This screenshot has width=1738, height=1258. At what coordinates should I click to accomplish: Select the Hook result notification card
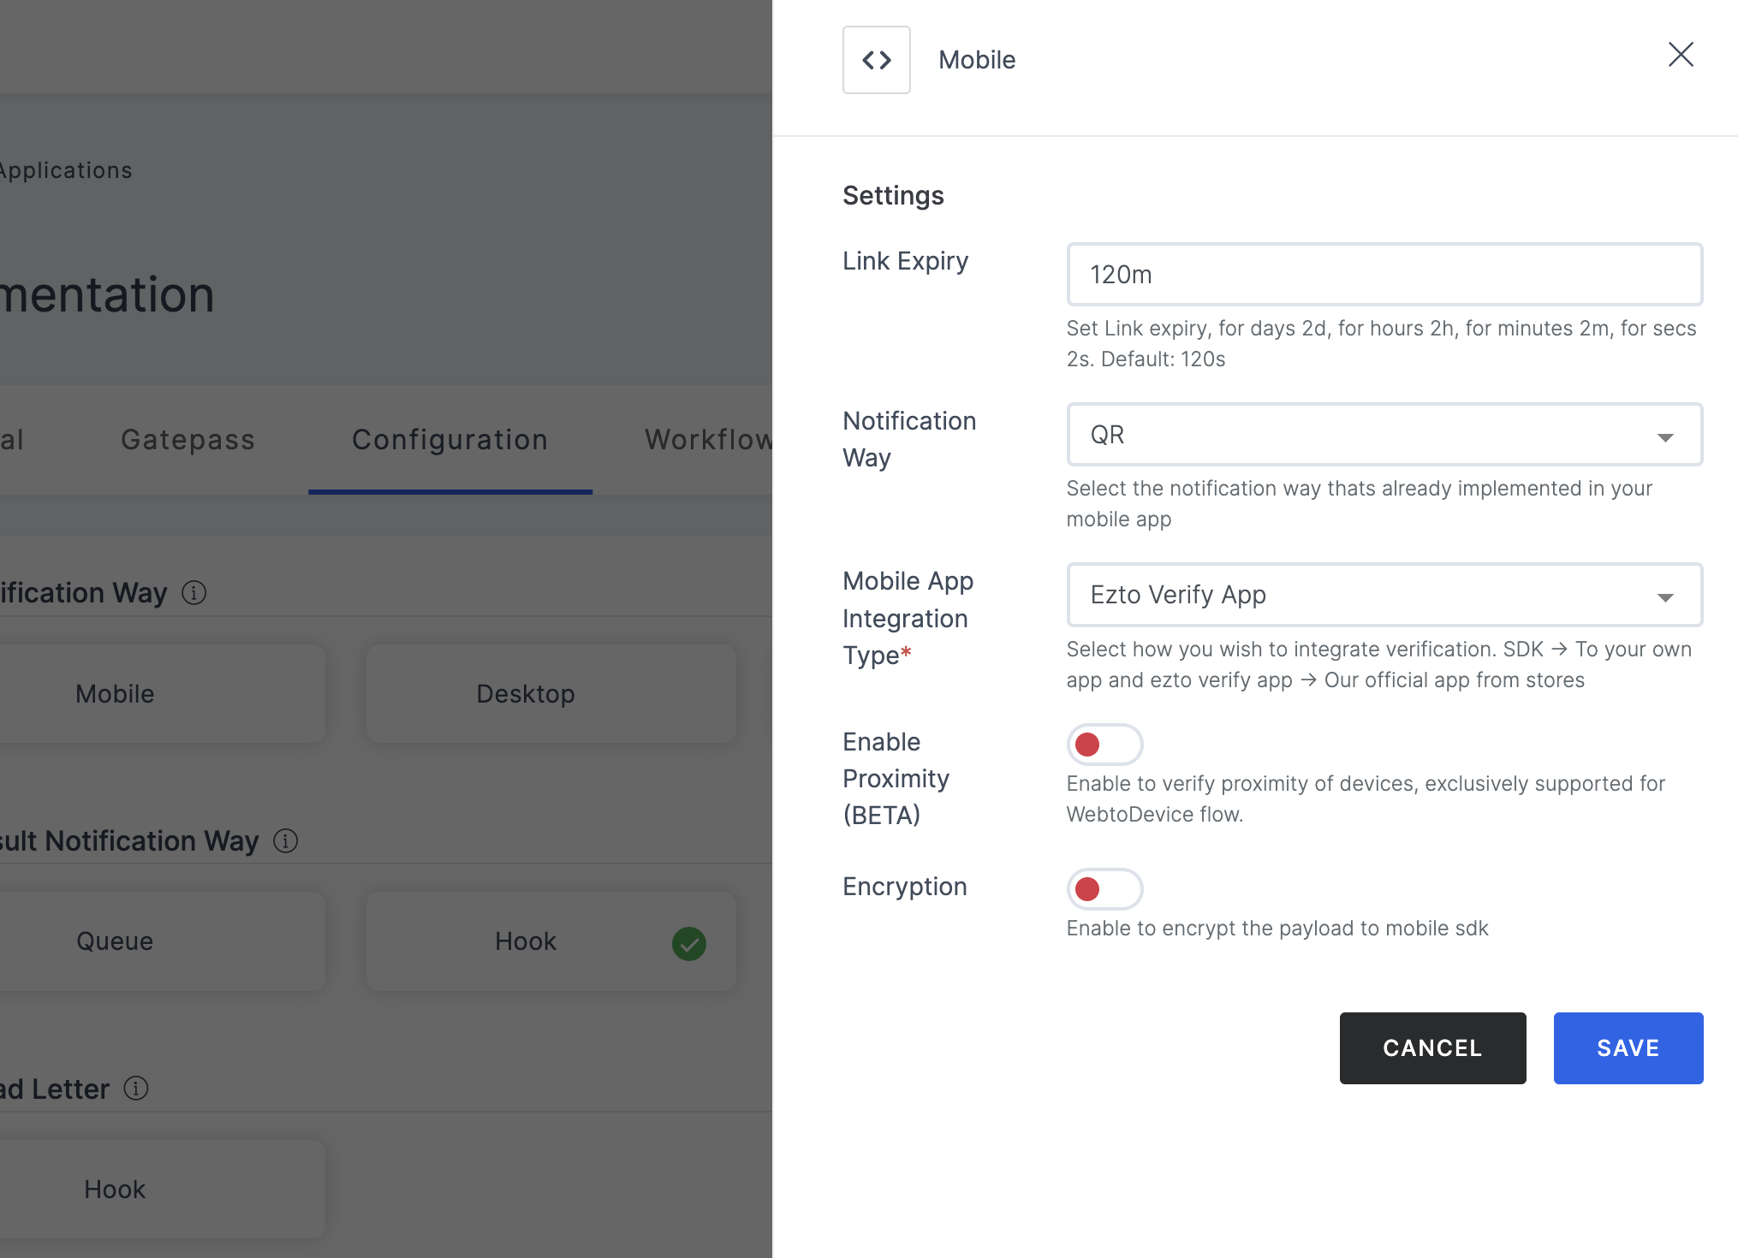click(551, 941)
